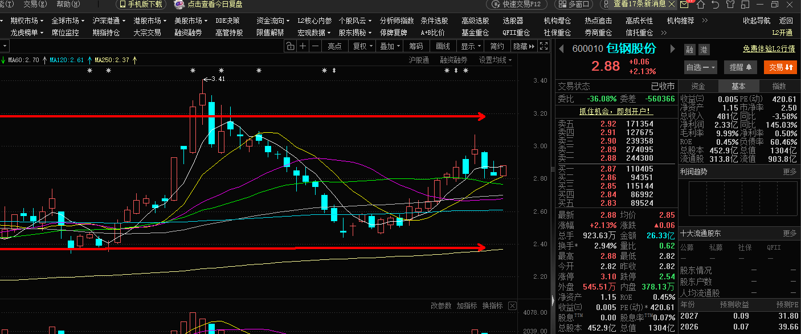The image size is (801, 334).
Task: Click the orange 交易 trade button
Action: (780, 67)
